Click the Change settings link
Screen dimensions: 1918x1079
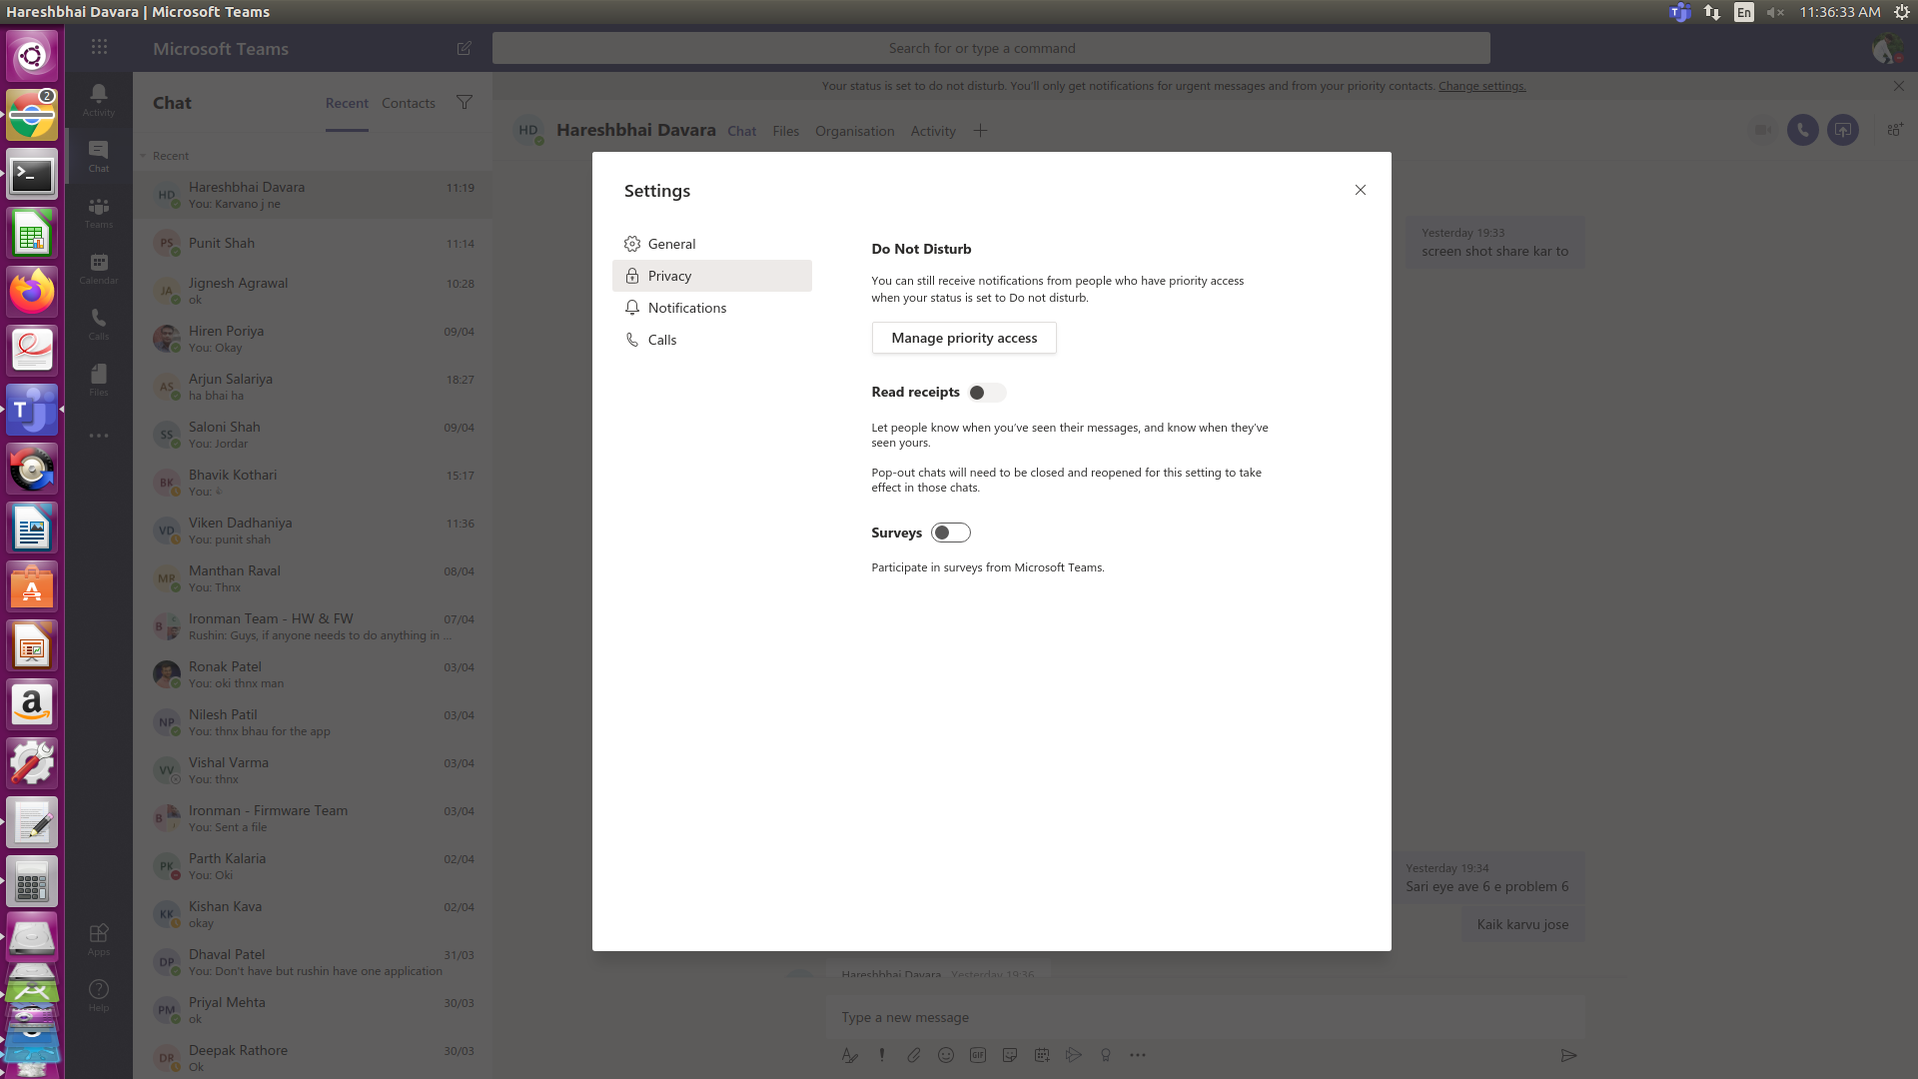pyautogui.click(x=1481, y=86)
